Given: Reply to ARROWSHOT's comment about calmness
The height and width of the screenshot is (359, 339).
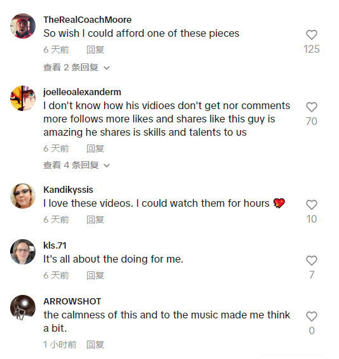Looking at the screenshot, I should pos(95,345).
